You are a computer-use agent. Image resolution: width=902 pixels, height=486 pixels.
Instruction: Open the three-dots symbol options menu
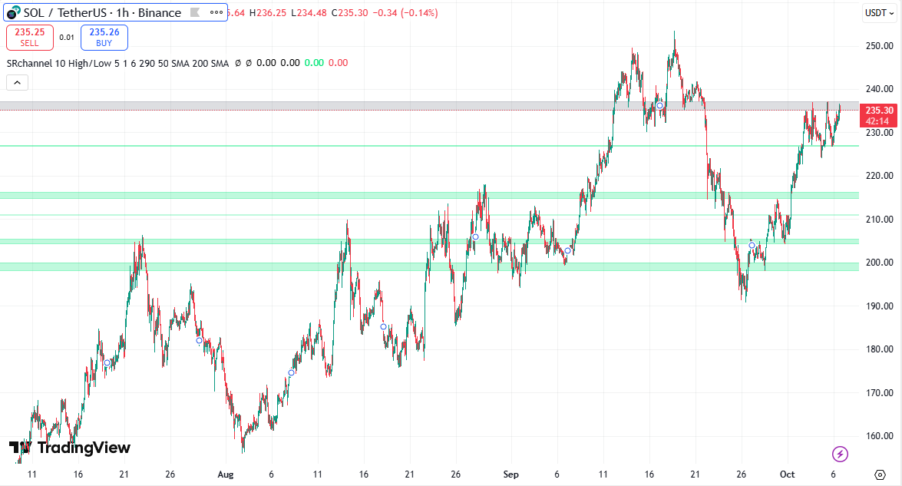pos(215,13)
